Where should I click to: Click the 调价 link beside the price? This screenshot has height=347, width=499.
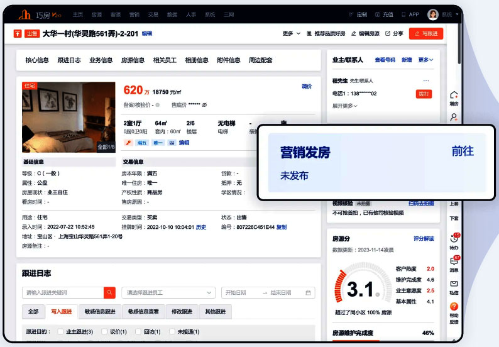click(307, 86)
